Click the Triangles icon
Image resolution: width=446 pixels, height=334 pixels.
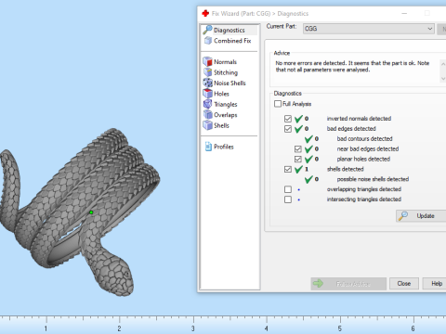(x=207, y=104)
